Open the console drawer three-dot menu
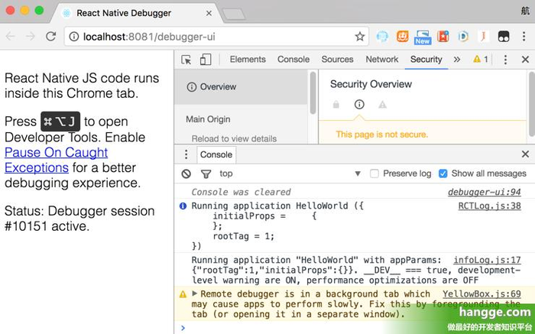This screenshot has width=535, height=334. coord(186,154)
